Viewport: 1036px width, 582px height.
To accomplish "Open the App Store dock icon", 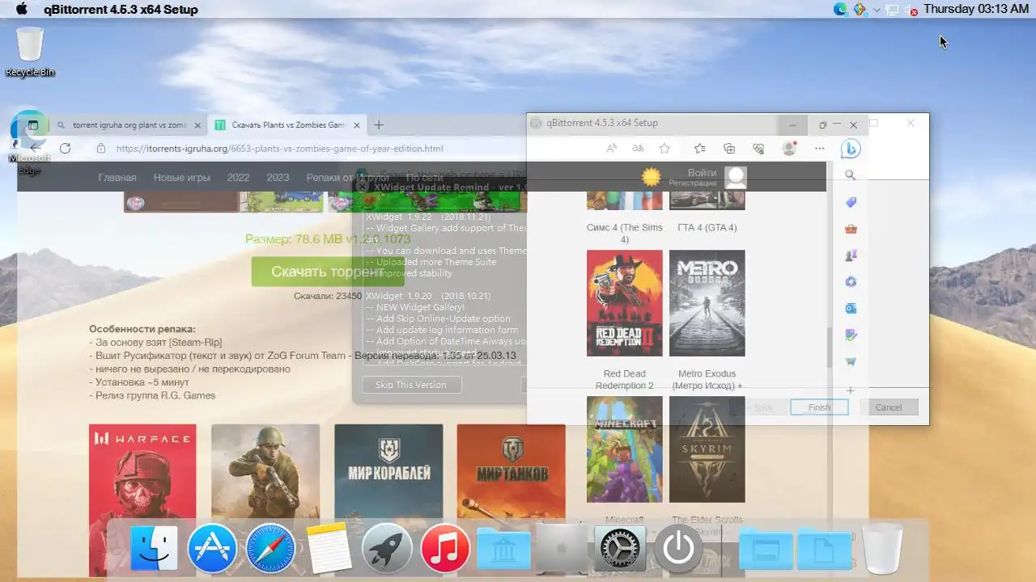I will 212,549.
